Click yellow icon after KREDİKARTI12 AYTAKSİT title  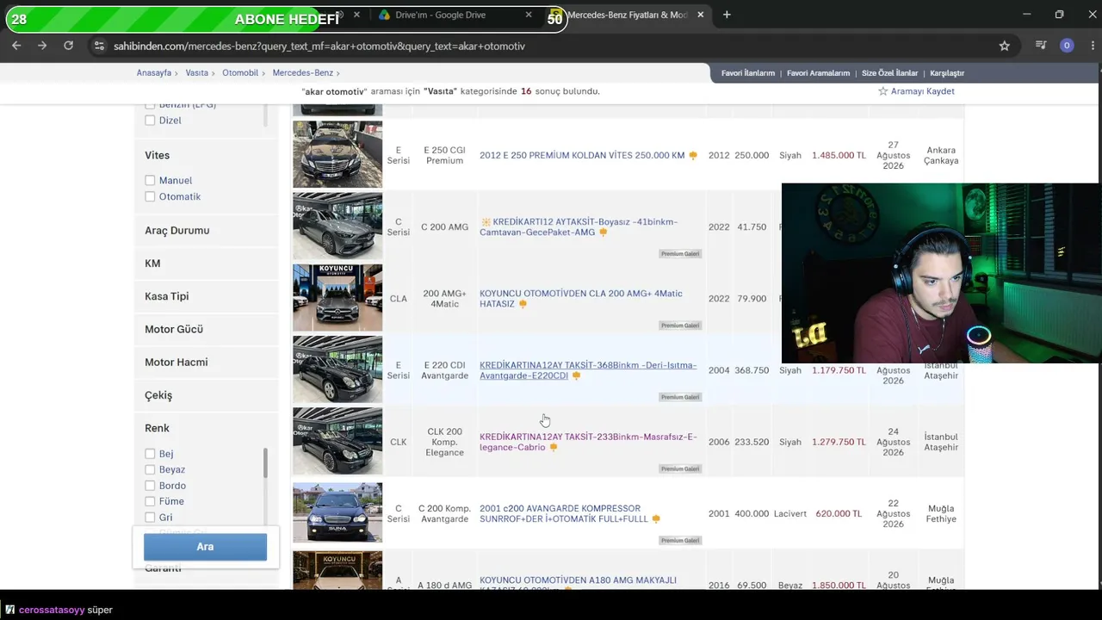coord(603,232)
